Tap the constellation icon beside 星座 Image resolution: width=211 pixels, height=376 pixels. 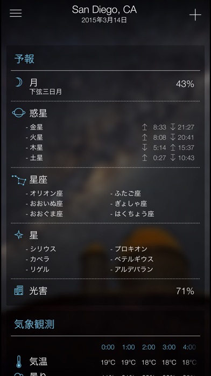[19, 180]
